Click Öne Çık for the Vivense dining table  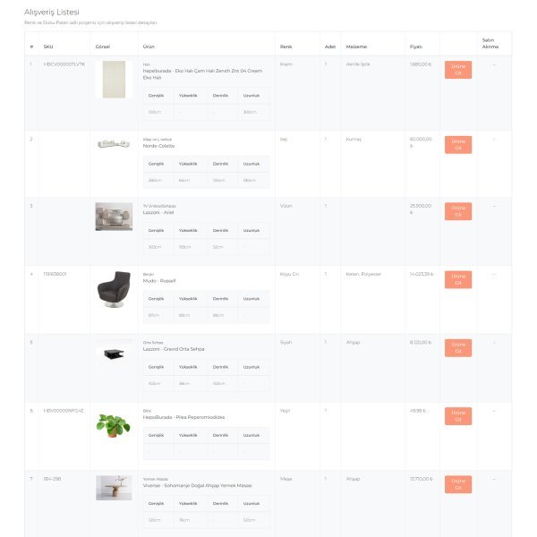457,485
